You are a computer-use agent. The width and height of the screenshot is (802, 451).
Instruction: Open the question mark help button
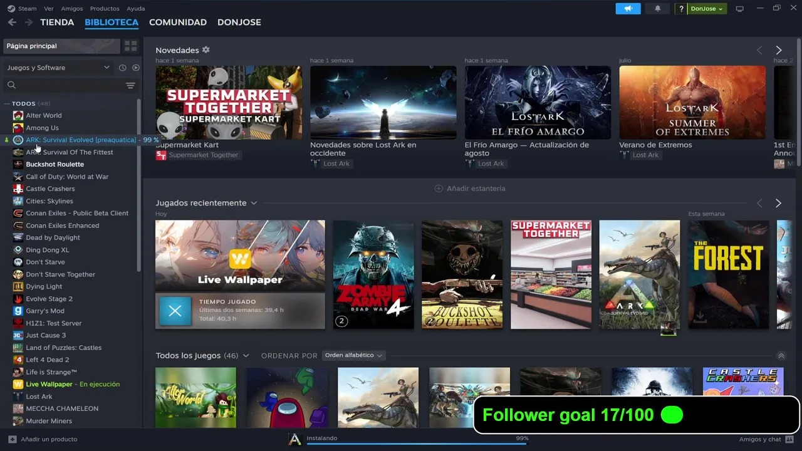(x=681, y=9)
